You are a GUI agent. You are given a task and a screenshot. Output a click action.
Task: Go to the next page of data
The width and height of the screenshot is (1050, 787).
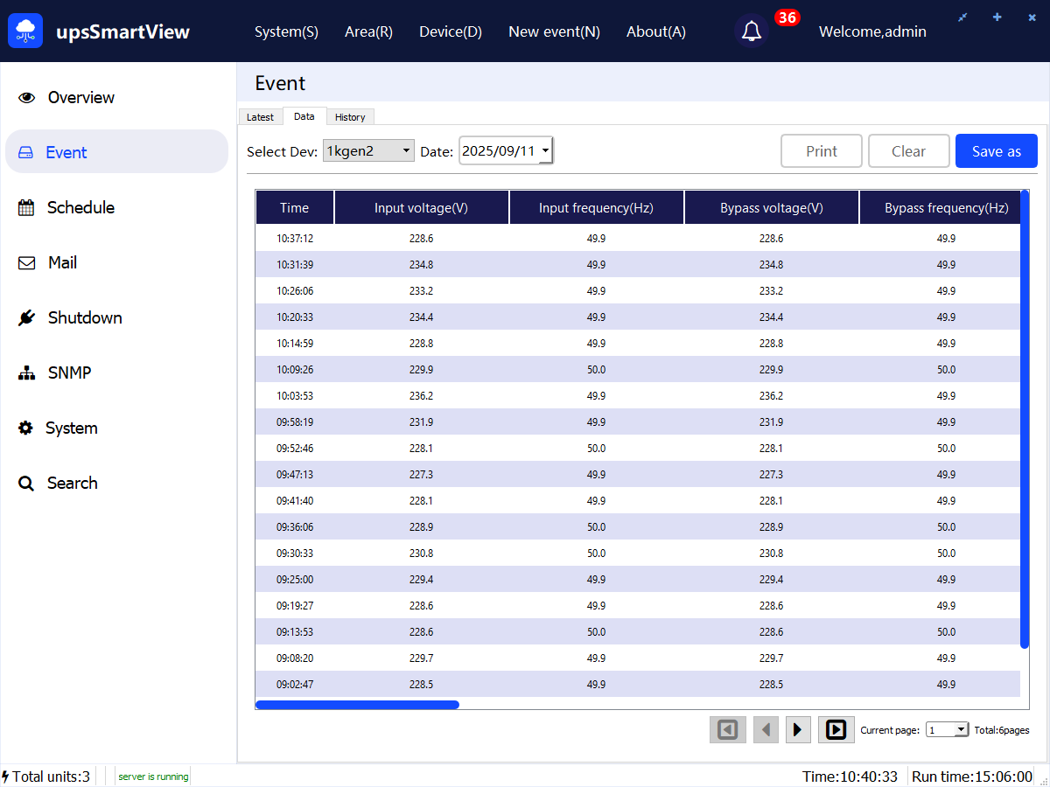coord(798,729)
